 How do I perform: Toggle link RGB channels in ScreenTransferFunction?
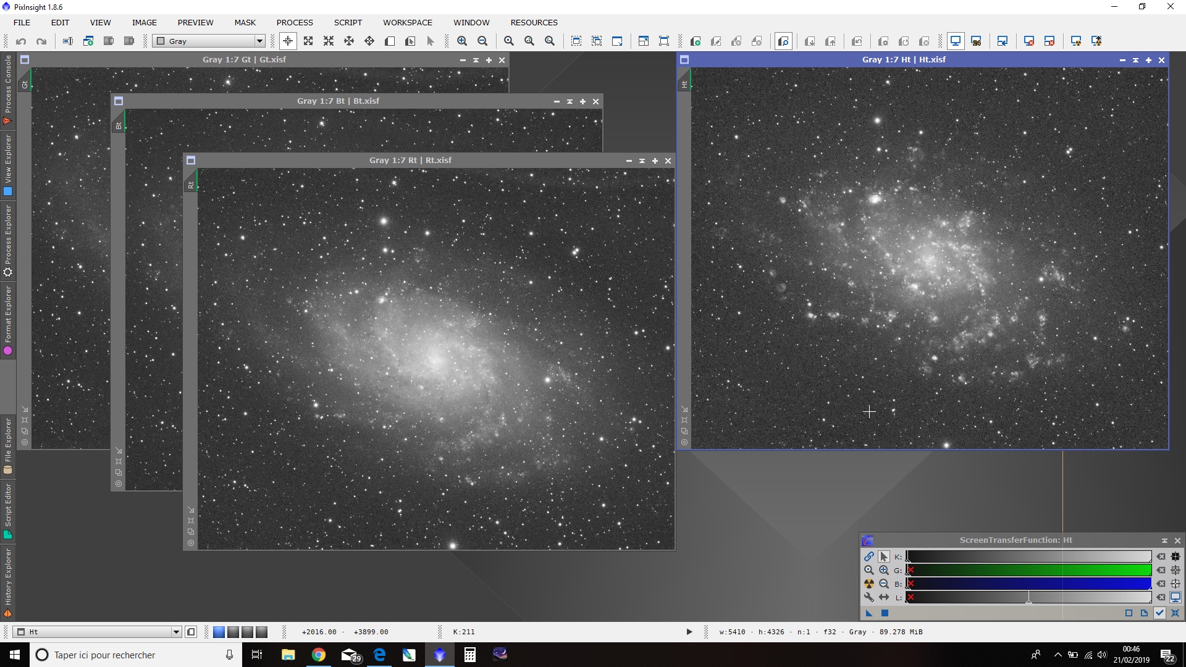click(869, 556)
